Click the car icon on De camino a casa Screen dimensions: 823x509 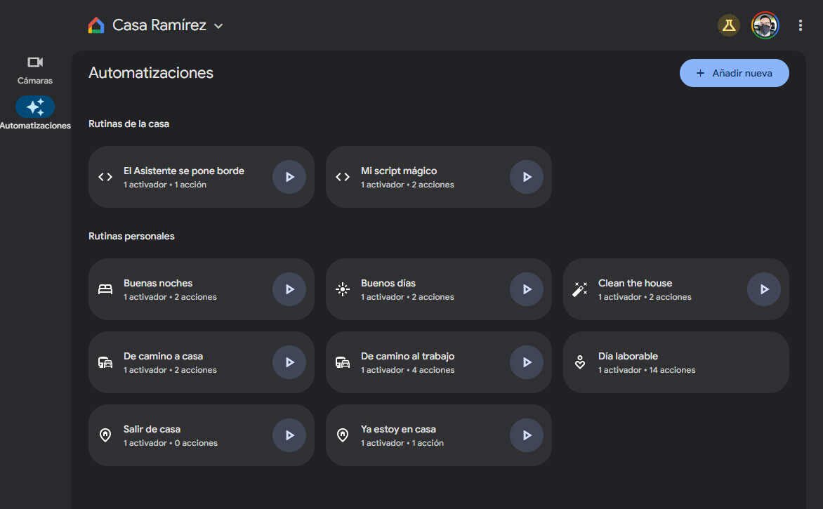105,362
